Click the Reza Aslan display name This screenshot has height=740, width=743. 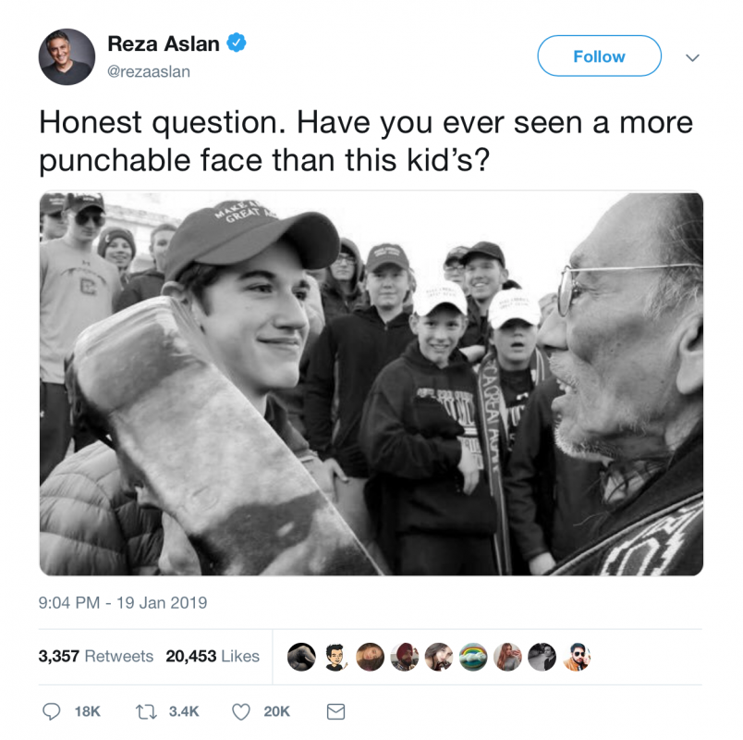click(164, 43)
